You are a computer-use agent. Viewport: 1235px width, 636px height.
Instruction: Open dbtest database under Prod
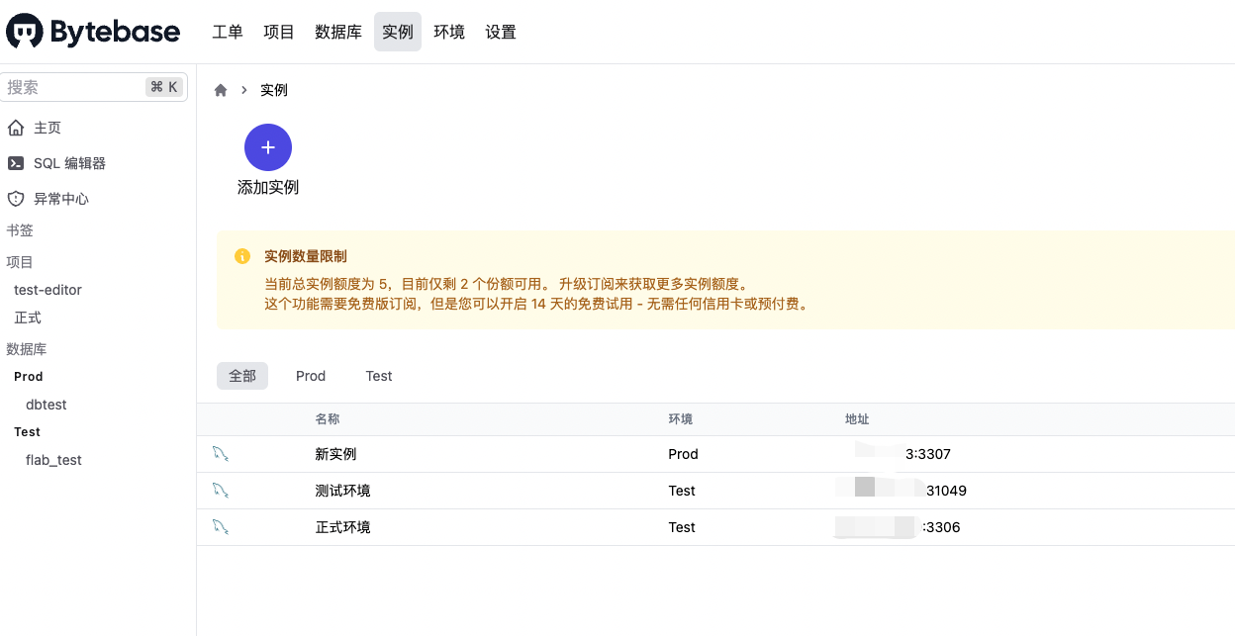point(47,405)
